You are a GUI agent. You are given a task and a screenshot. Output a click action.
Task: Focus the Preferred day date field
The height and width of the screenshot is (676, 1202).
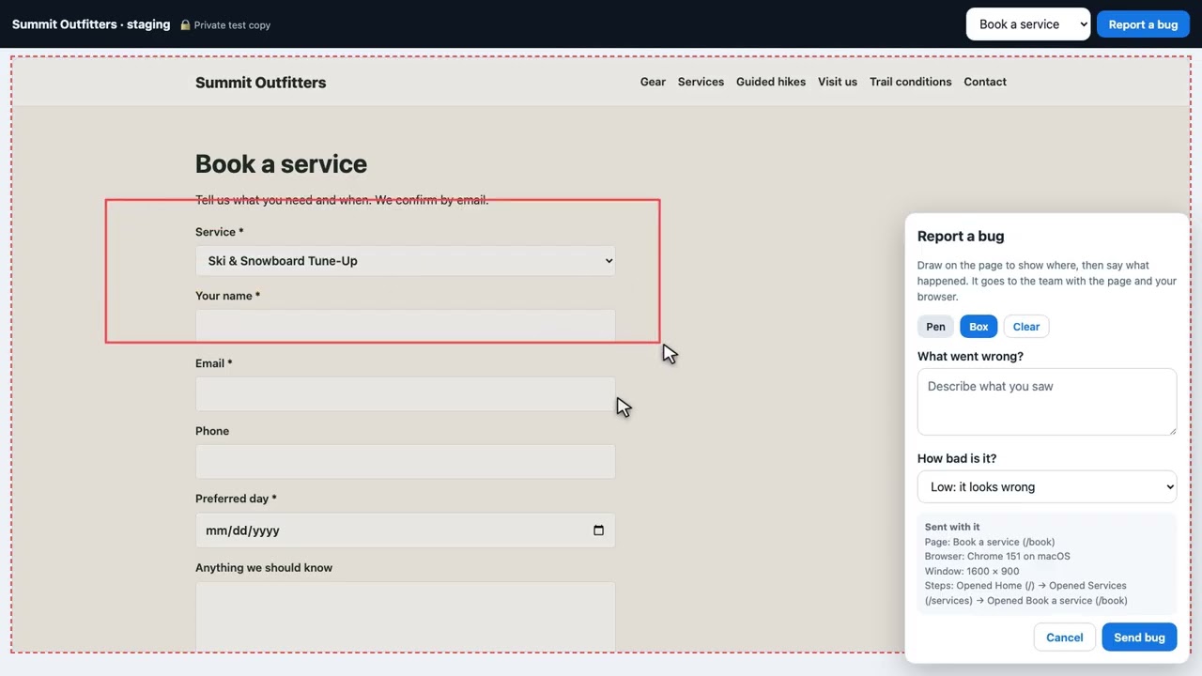pyautogui.click(x=405, y=530)
